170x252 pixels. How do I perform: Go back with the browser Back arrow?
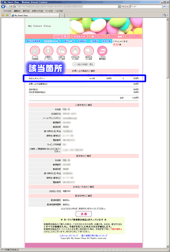click(x=3, y=7)
